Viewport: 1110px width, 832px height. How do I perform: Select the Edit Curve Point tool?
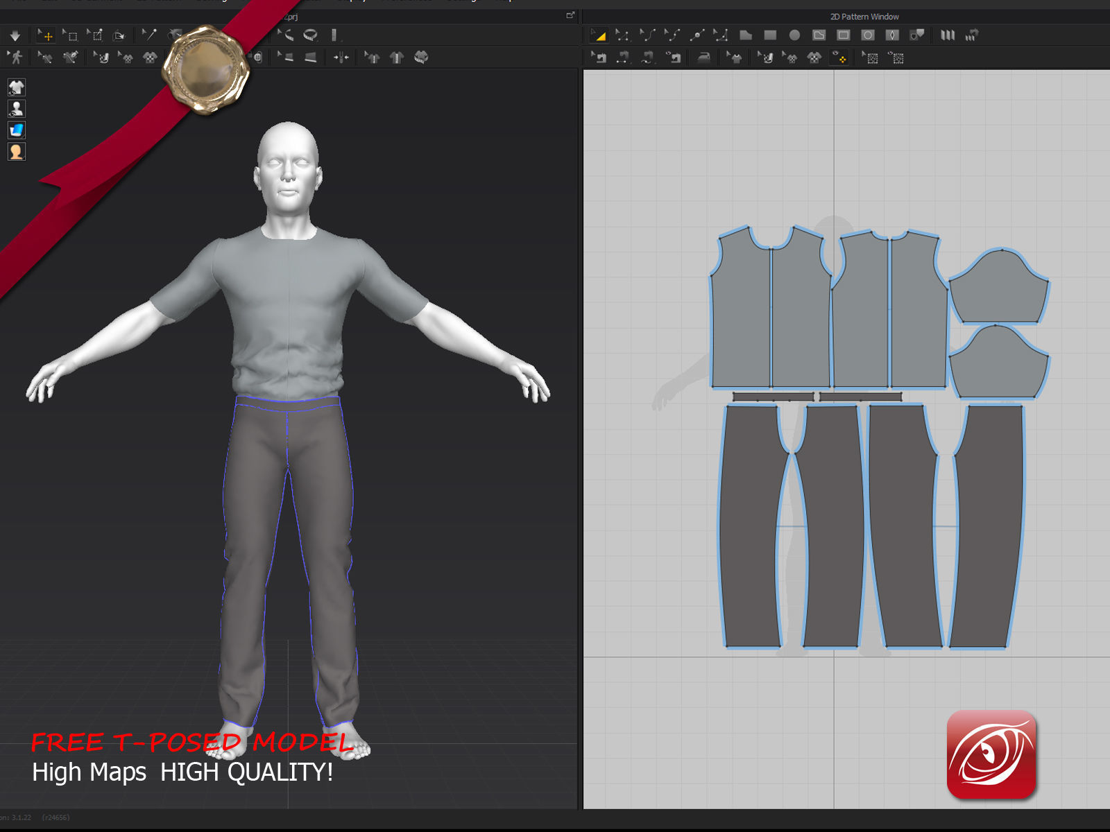click(x=672, y=35)
